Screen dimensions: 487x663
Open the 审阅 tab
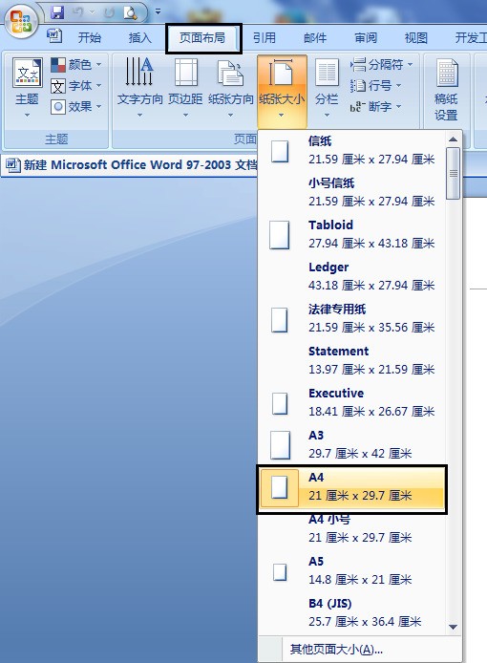366,38
